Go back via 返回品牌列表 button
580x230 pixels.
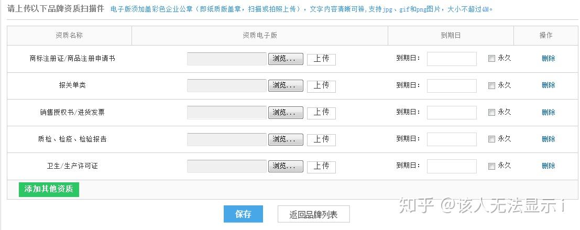coord(313,214)
